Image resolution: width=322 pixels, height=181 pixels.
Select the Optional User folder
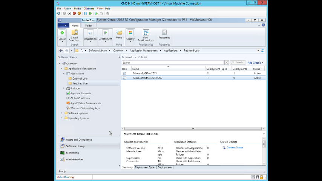click(80, 78)
